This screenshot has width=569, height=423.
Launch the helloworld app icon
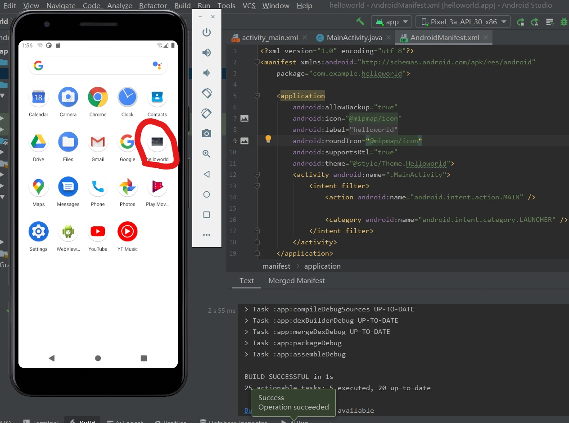pyautogui.click(x=157, y=142)
